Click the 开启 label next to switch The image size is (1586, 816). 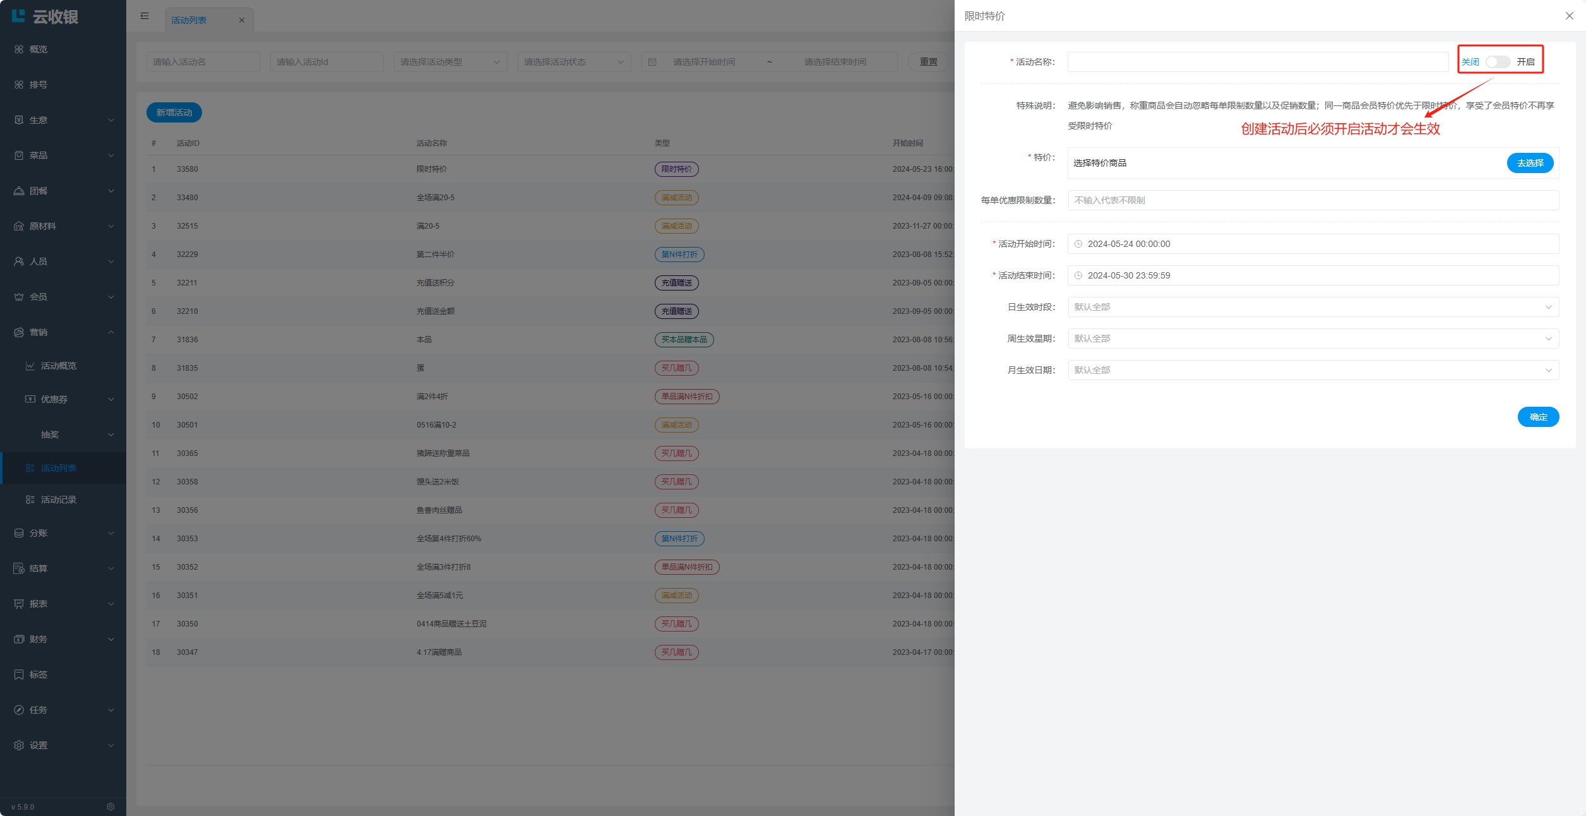click(1525, 62)
